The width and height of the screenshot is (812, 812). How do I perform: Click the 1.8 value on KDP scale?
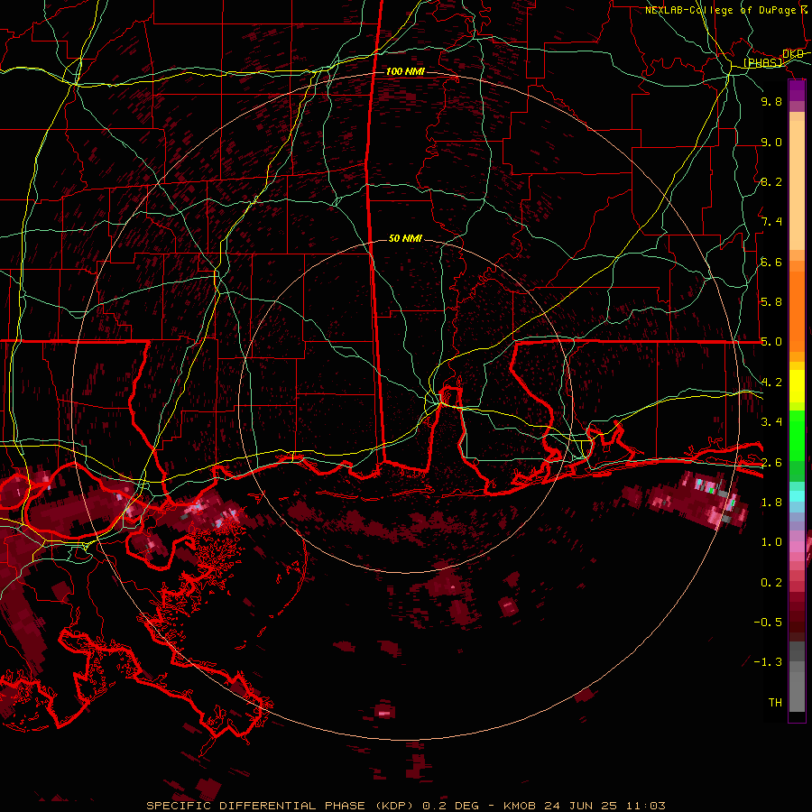[771, 503]
